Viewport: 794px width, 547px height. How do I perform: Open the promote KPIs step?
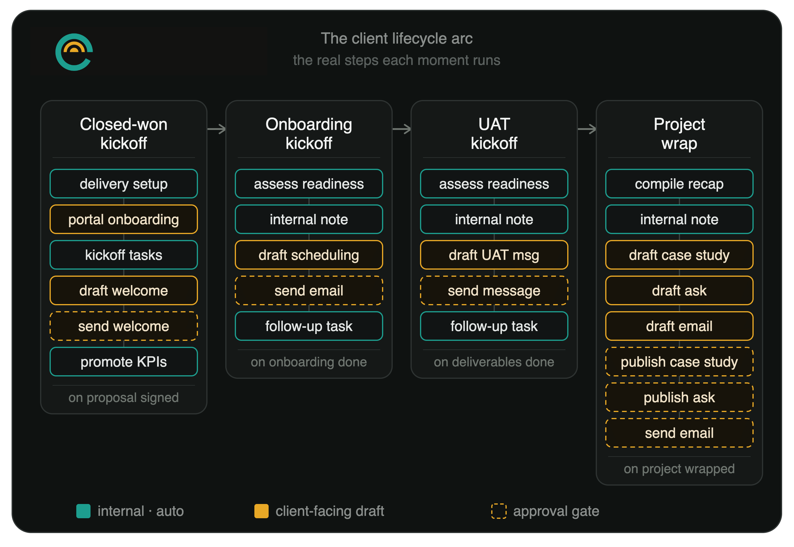point(123,362)
